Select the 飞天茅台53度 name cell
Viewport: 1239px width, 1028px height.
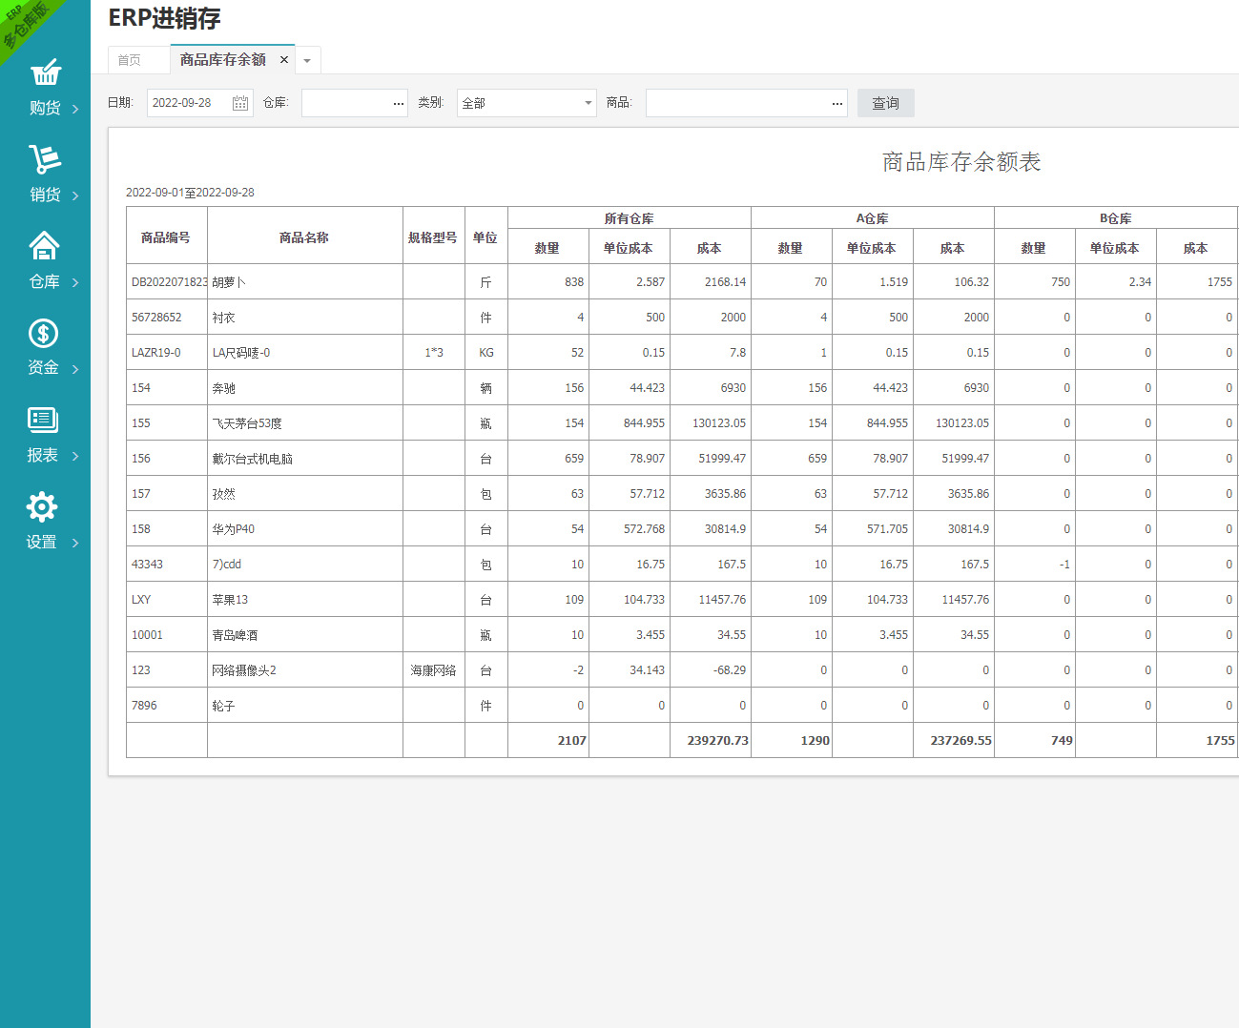(305, 423)
